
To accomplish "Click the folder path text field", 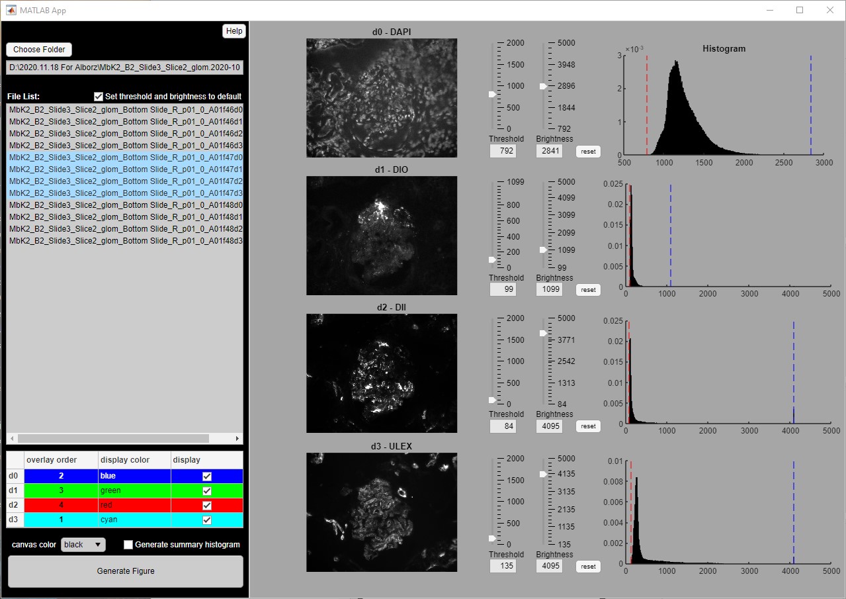I will click(x=125, y=68).
